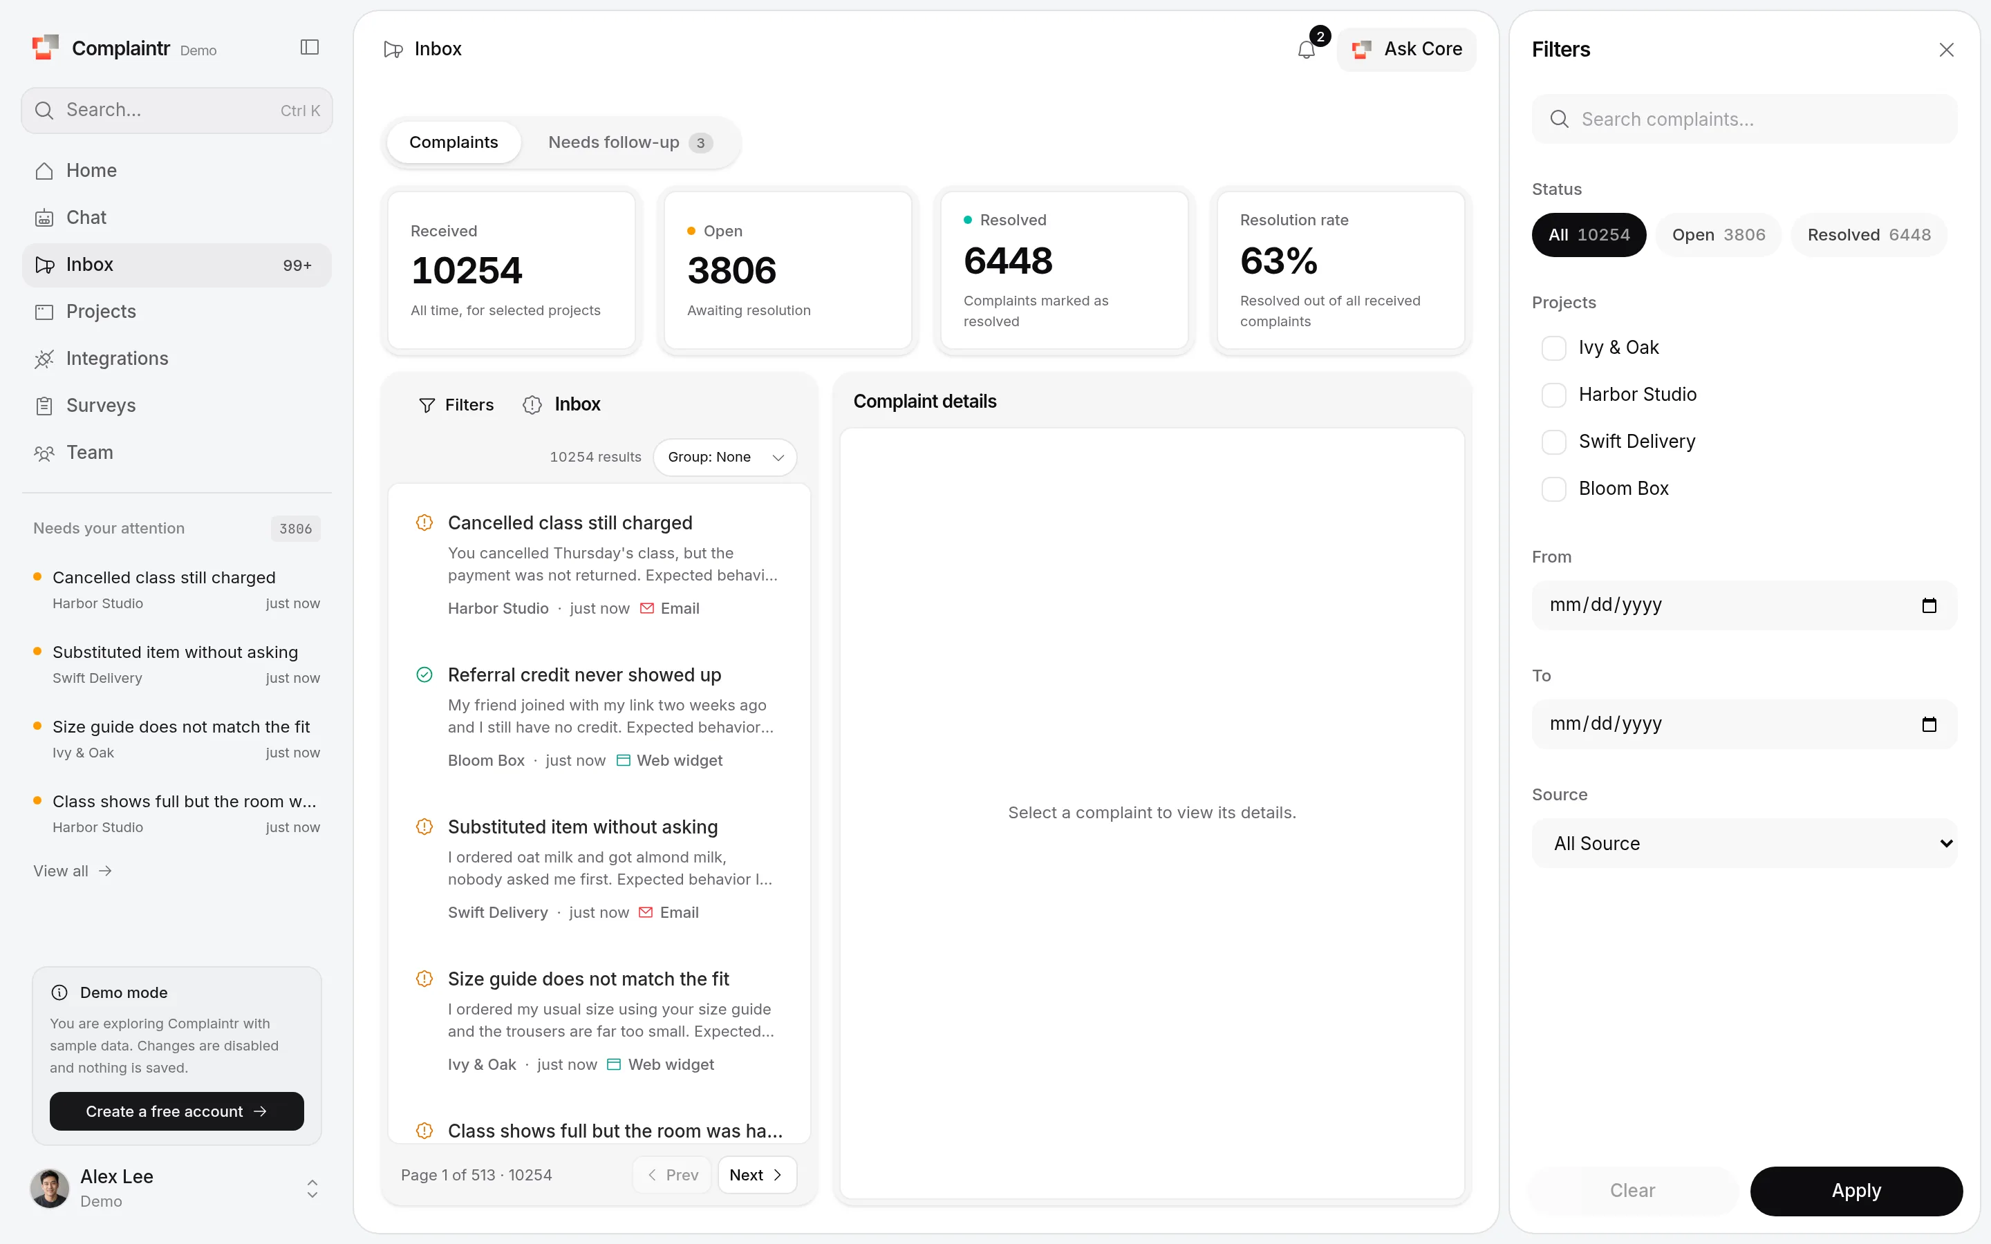1991x1244 pixels.
Task: Open Inbox in the sidebar menu
Action: pyautogui.click(x=177, y=265)
